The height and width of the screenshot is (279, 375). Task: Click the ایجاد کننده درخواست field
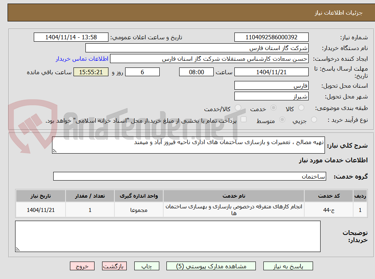[209, 59]
